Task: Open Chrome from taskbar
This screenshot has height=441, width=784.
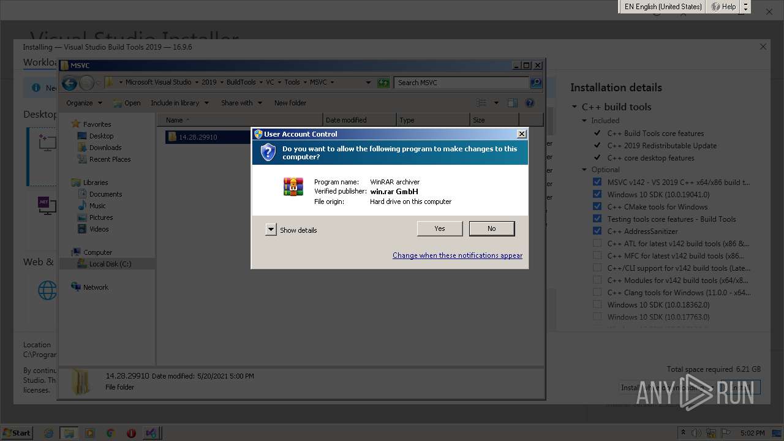Action: [110, 433]
